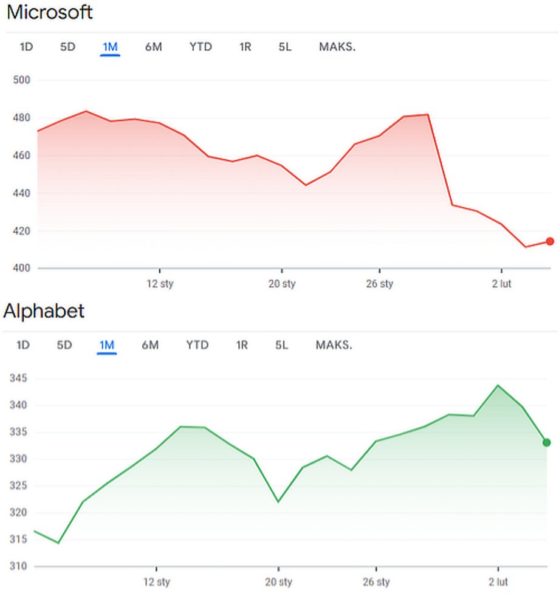Show Microsoft 6M price history

click(x=153, y=47)
